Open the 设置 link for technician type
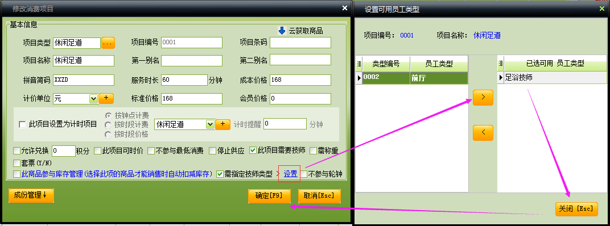This screenshot has width=610, height=226. (291, 174)
